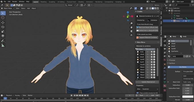Activate the Transform tool
The width and height of the screenshot is (194, 102).
click(3, 36)
